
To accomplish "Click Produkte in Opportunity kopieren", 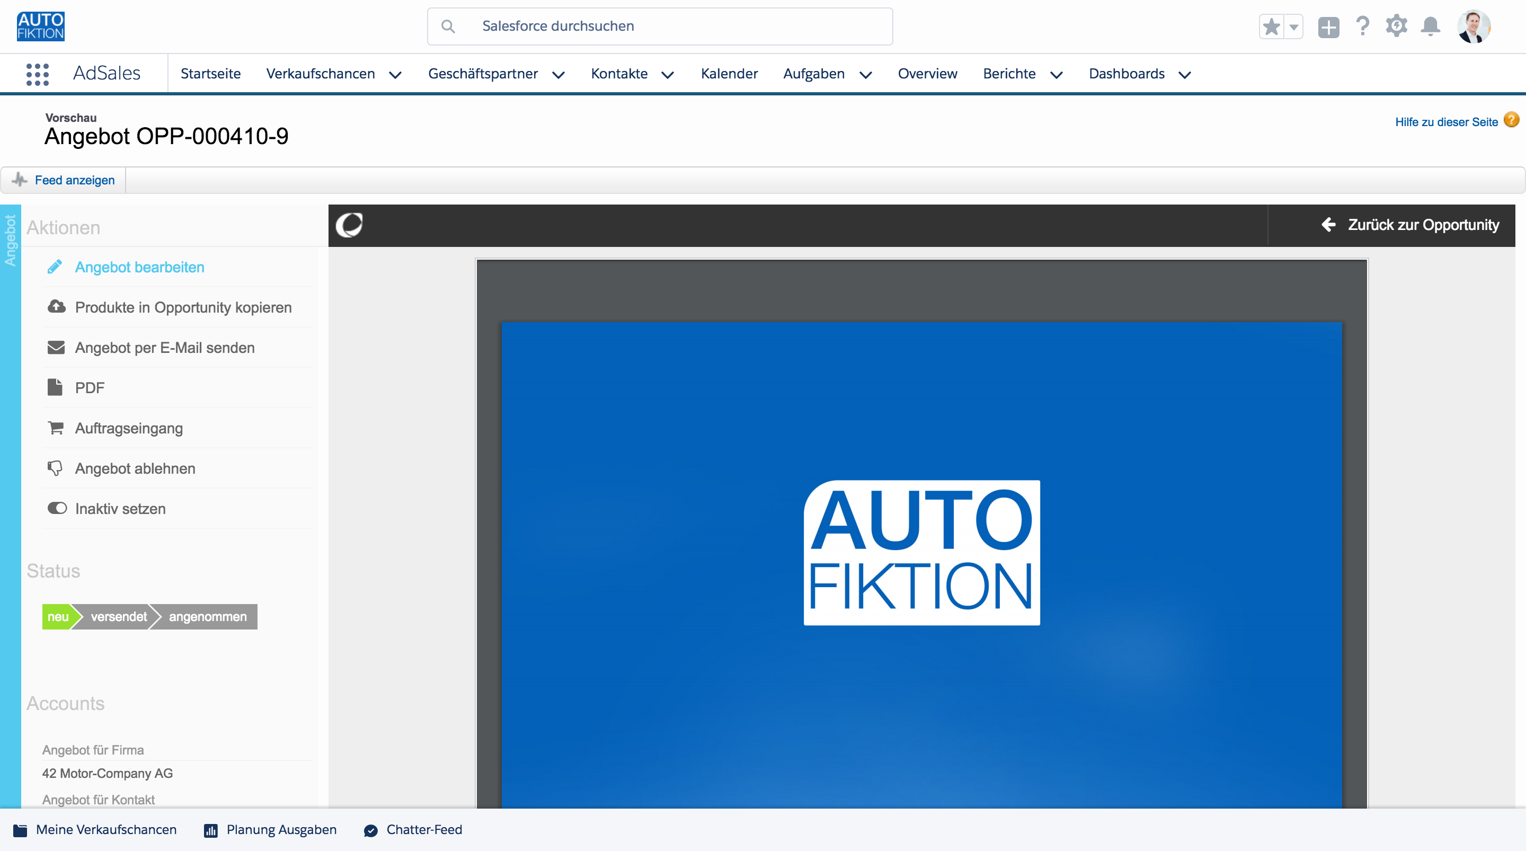I will [184, 307].
